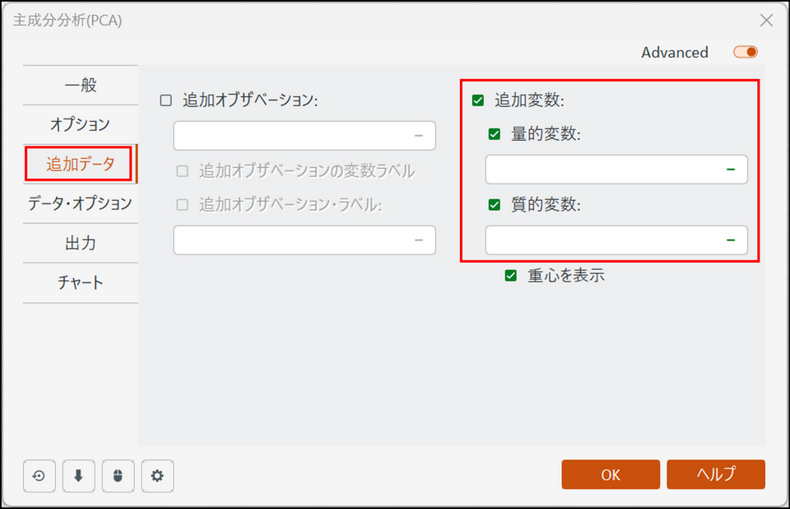Go to the データ・オプション tab

[x=80, y=203]
